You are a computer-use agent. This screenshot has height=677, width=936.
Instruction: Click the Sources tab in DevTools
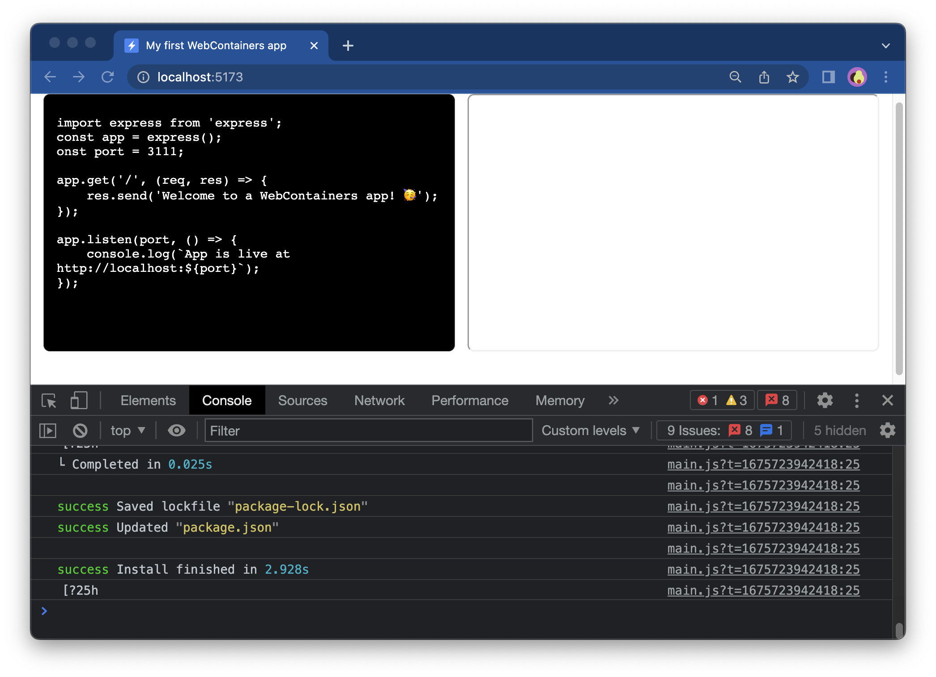(x=302, y=400)
